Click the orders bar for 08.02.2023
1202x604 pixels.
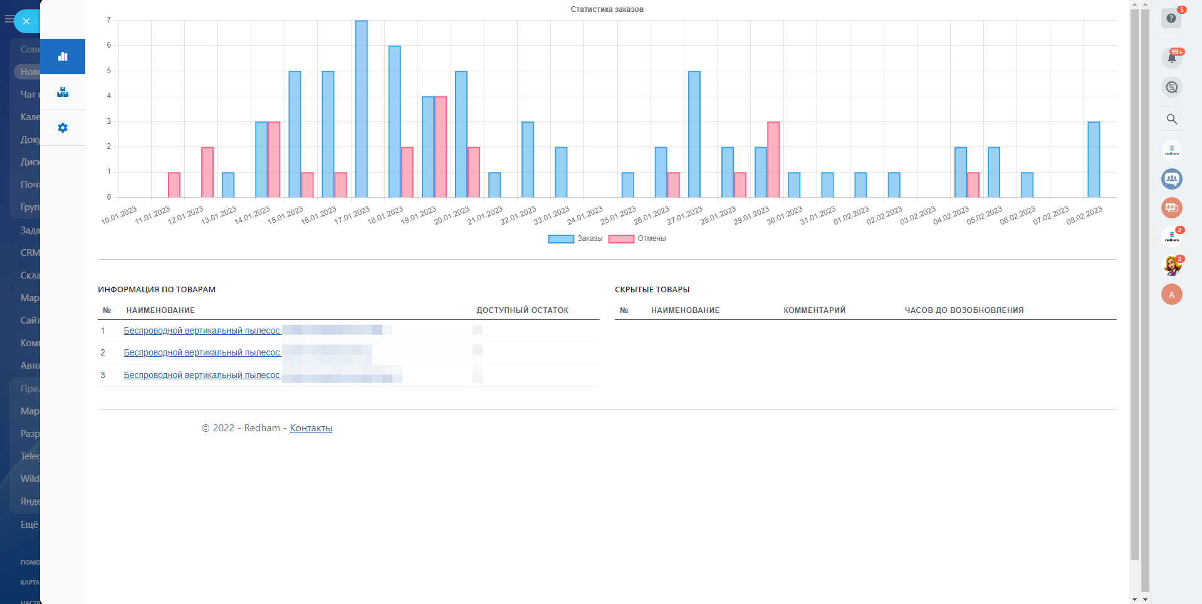click(x=1094, y=160)
